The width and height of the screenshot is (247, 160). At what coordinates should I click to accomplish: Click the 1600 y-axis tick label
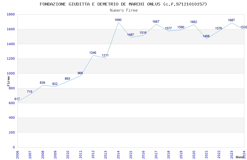[11, 29]
